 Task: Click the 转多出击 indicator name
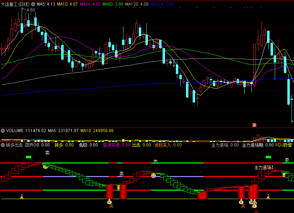pyautogui.click(x=14, y=145)
